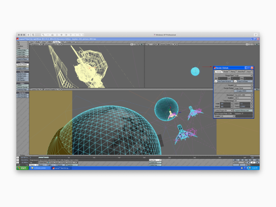Click the VM sound speaker icon
Viewport: 276px width, 207px height.
click(x=61, y=35)
